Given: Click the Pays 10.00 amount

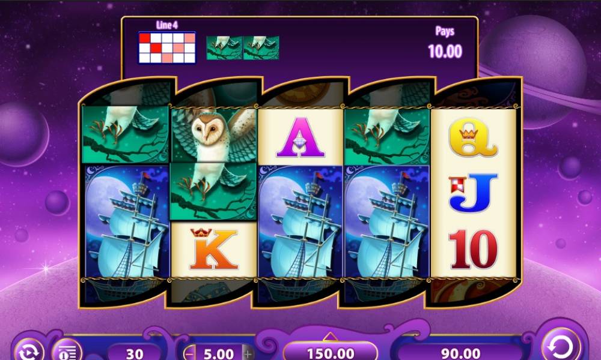Looking at the screenshot, I should [445, 51].
